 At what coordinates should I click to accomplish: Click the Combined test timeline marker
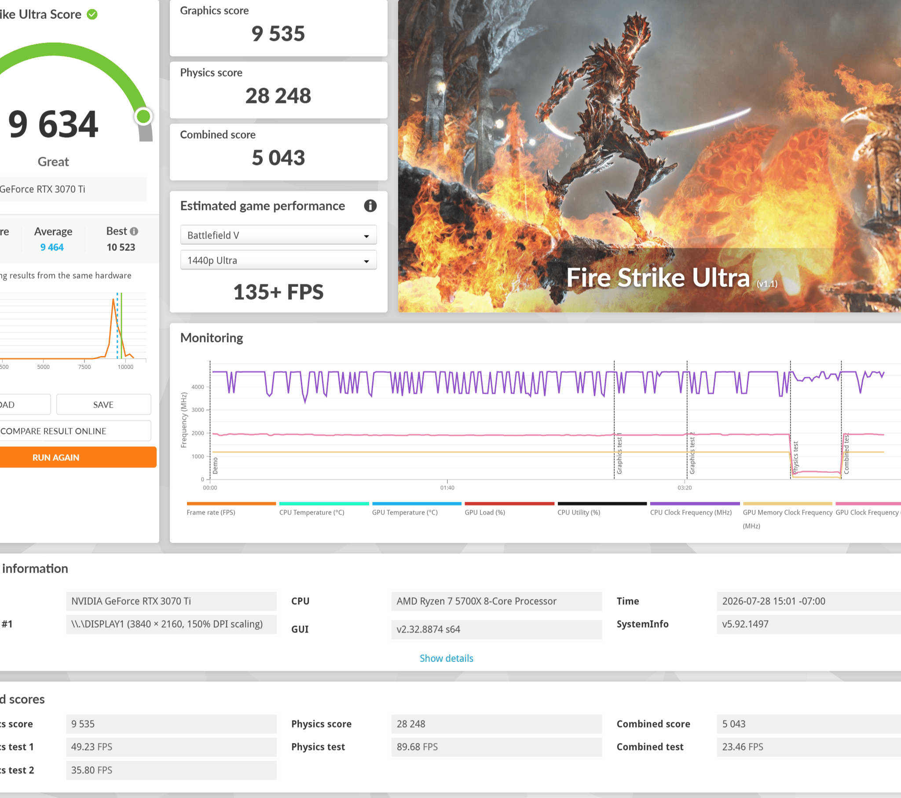[846, 453]
